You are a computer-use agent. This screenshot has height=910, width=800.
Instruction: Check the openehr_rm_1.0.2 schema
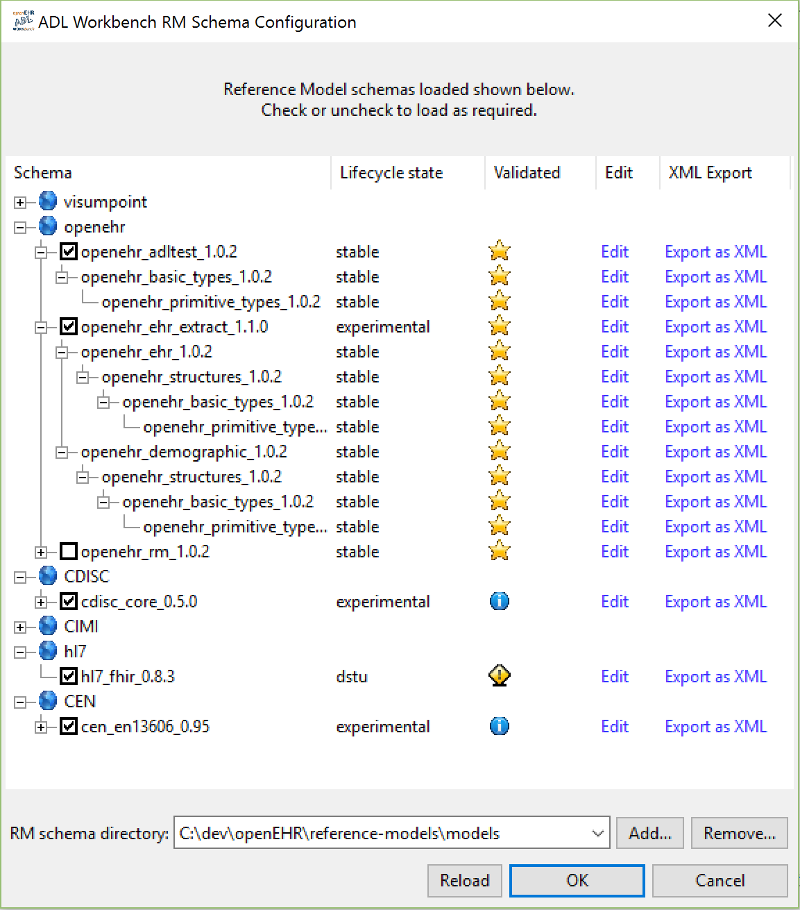click(x=69, y=551)
